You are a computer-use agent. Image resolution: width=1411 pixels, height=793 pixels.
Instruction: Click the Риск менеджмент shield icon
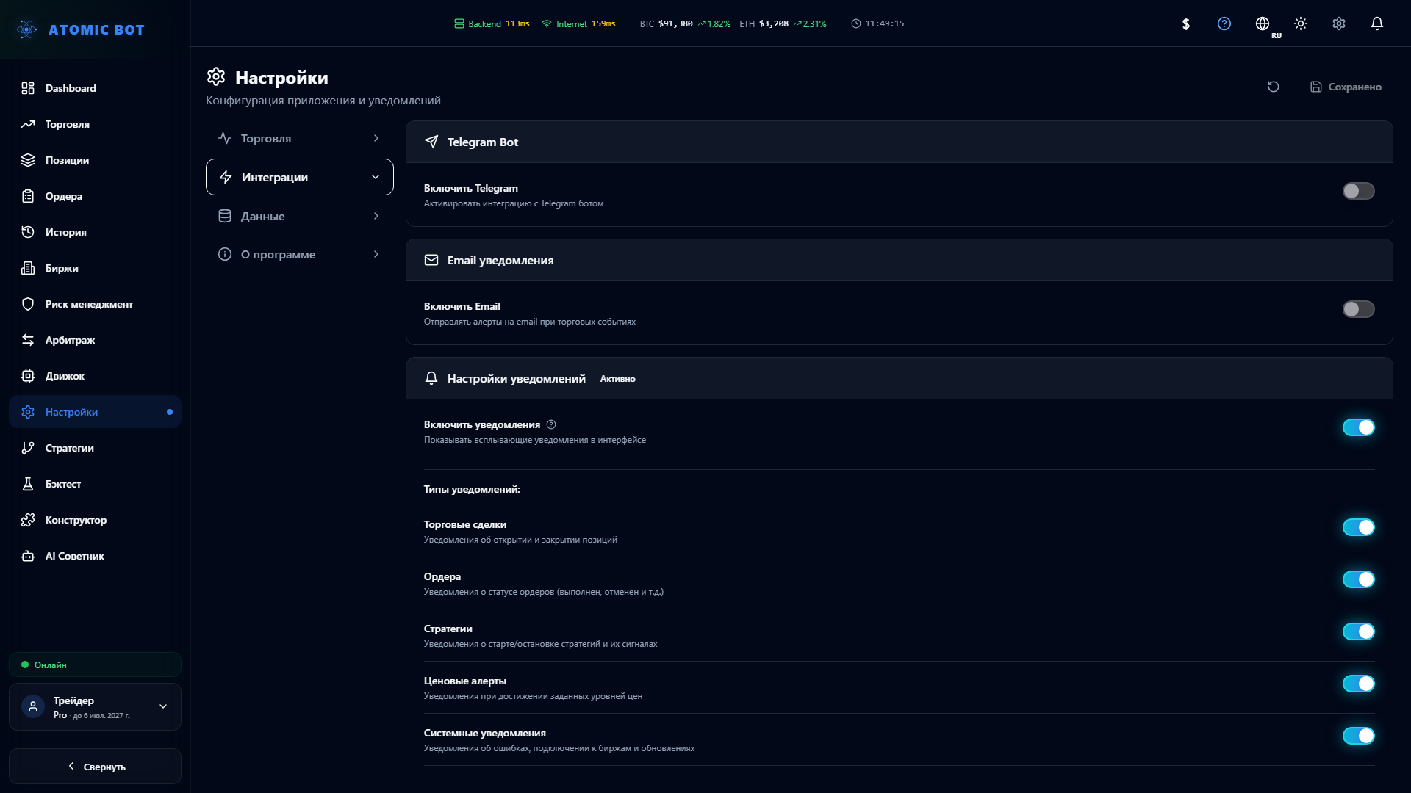click(x=28, y=304)
